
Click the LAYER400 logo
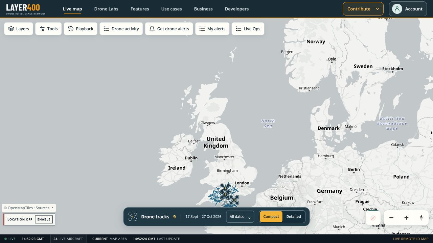[x=26, y=9]
